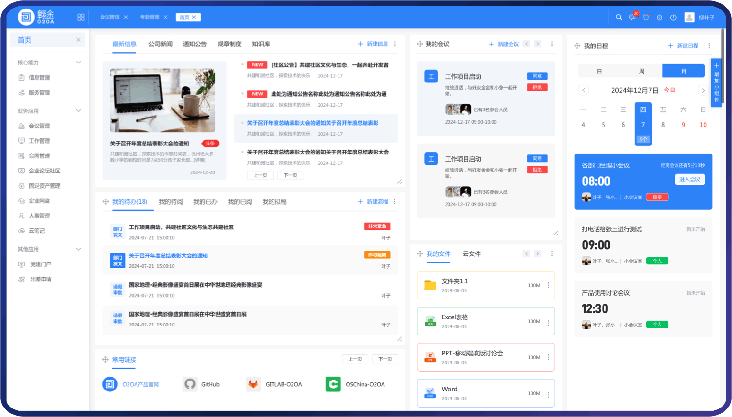732x417 pixels.
Task: Open the top bar settings gear icon
Action: (x=659, y=18)
